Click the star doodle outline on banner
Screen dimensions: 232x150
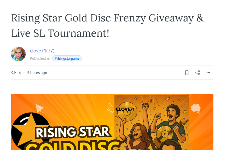click(x=110, y=109)
